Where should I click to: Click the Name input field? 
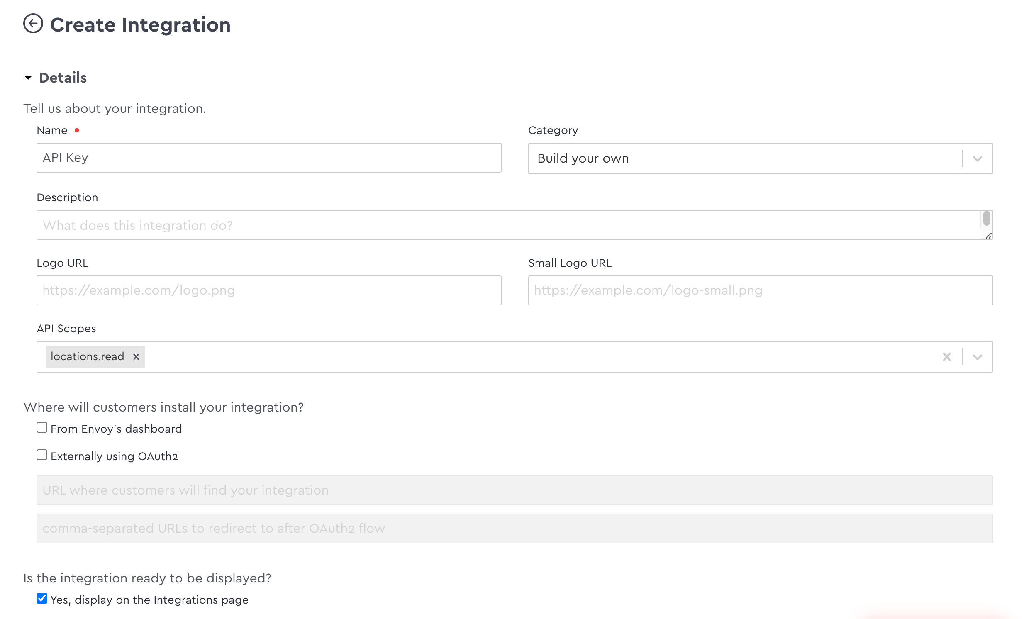tap(268, 158)
